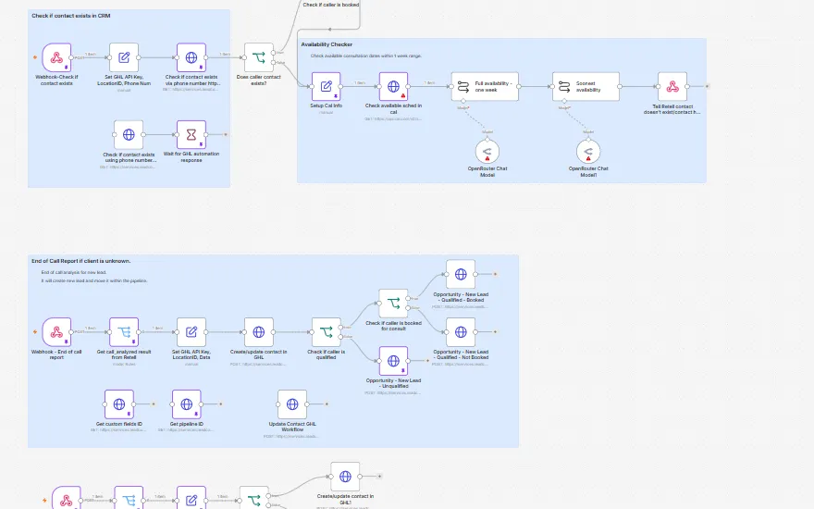814x509 pixels.
Task: Open Opportunity - New Lead - Qualified - Not Booked node
Action: tap(461, 332)
